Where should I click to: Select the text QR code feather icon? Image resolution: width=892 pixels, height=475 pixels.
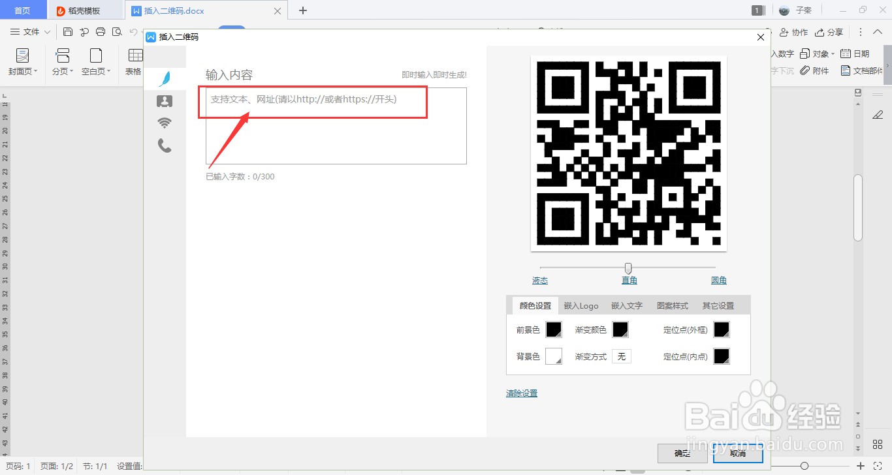(x=165, y=79)
